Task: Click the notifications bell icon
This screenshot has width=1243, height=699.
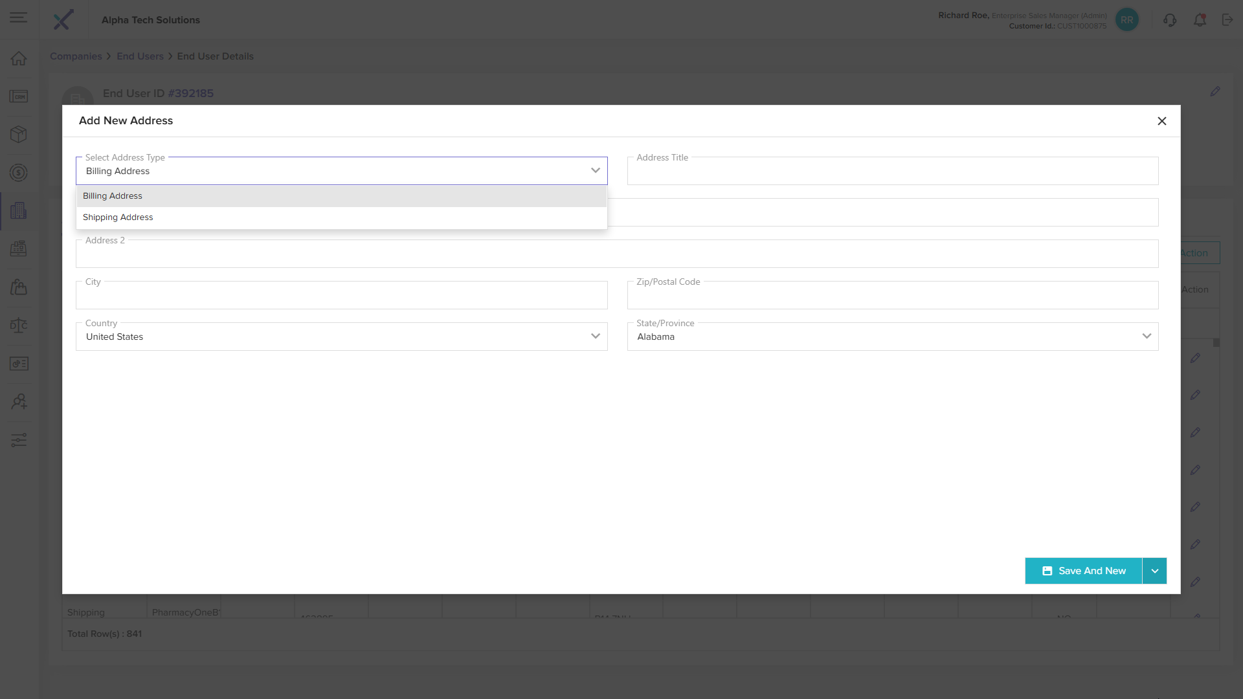Action: click(x=1200, y=20)
